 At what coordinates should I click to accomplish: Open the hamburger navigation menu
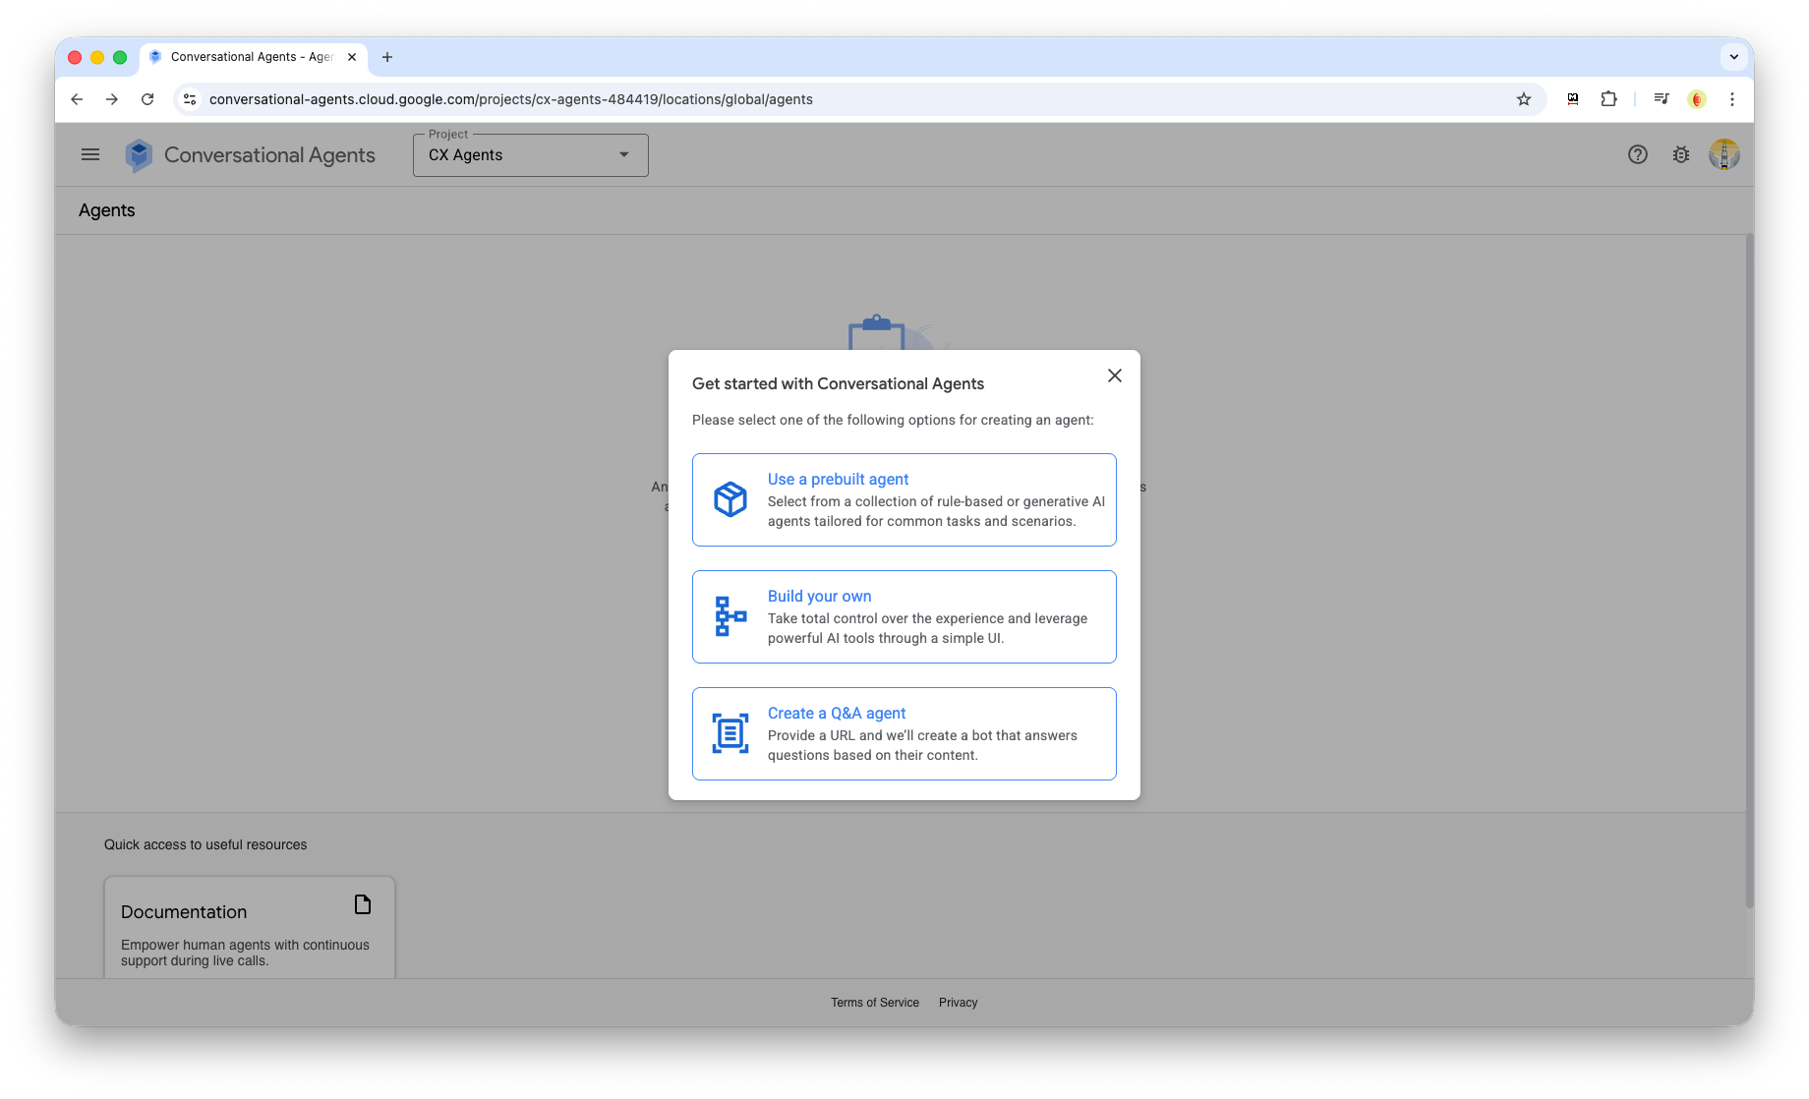click(90, 154)
